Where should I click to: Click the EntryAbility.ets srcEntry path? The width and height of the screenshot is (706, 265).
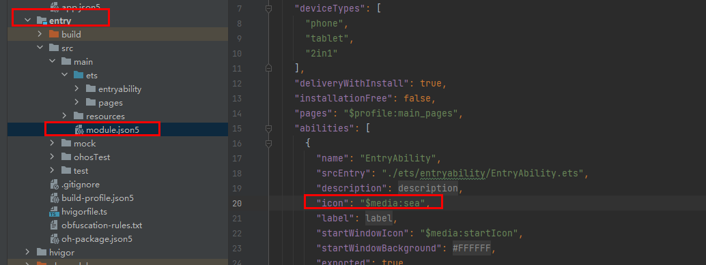(483, 173)
